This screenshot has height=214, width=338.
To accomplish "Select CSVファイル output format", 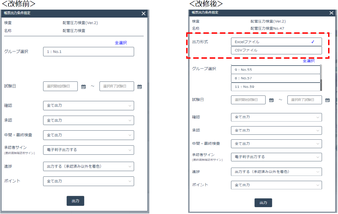I will [276, 50].
